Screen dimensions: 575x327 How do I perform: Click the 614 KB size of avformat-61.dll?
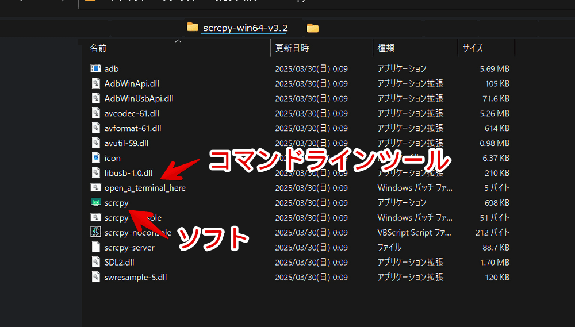[x=497, y=128]
